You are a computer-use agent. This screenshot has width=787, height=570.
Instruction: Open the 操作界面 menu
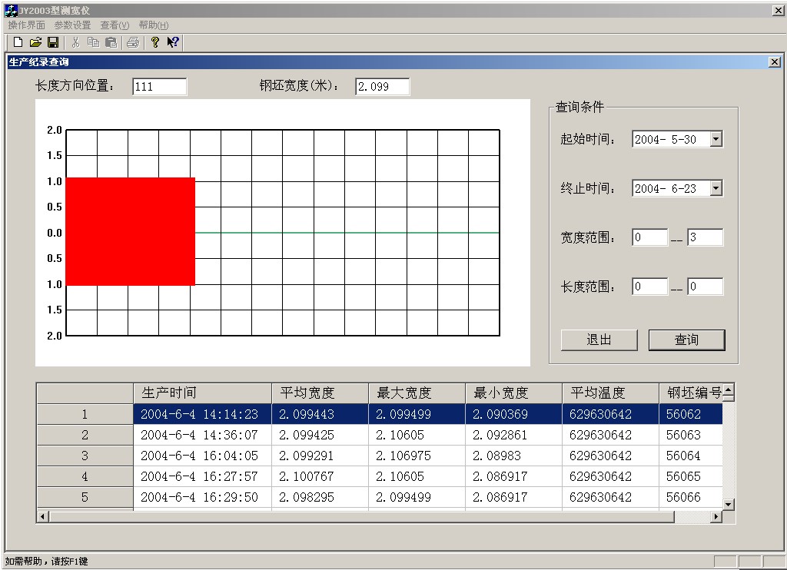[x=26, y=25]
